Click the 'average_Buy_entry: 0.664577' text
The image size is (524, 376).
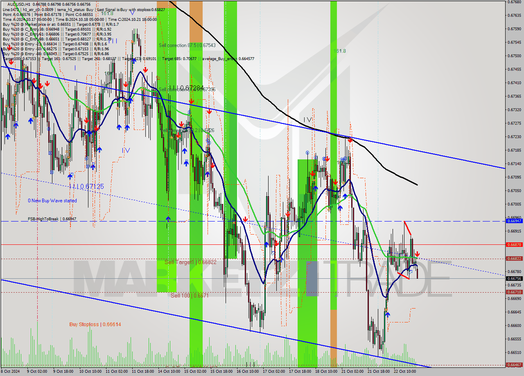point(228,58)
